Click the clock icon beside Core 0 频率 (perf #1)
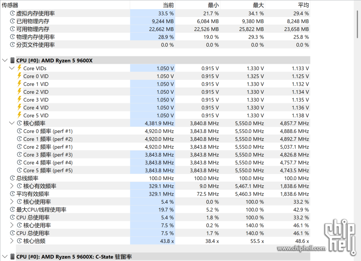Viewport: 361px width, 261px height. [20, 131]
